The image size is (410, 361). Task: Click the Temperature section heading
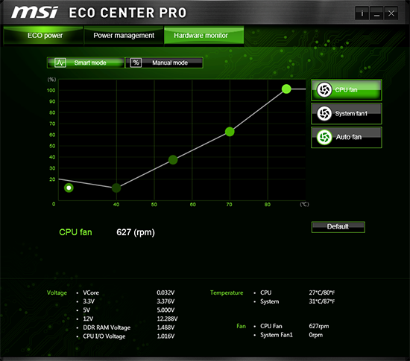227,293
